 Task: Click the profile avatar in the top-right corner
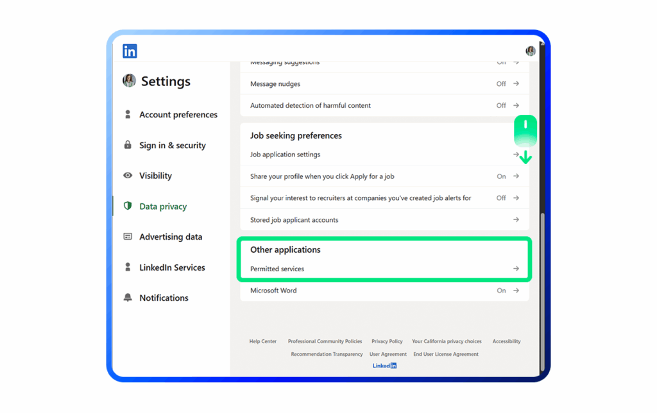coord(530,50)
